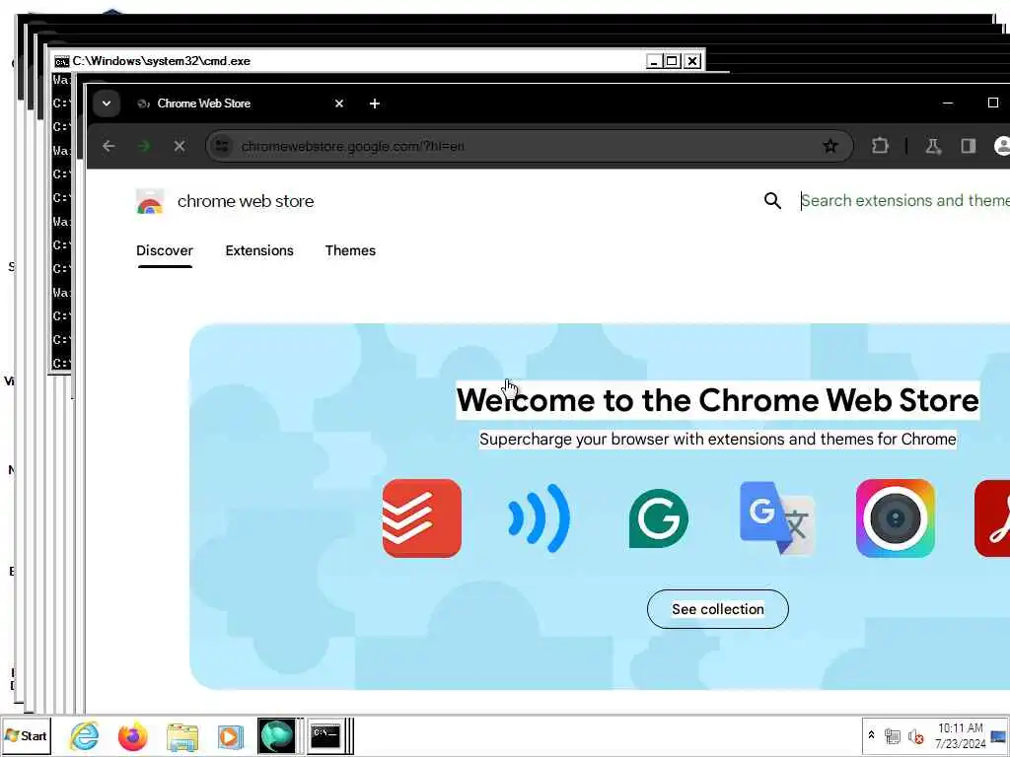Switch to the Extensions tab
Viewport: 1010px width, 757px height.
[x=259, y=251]
